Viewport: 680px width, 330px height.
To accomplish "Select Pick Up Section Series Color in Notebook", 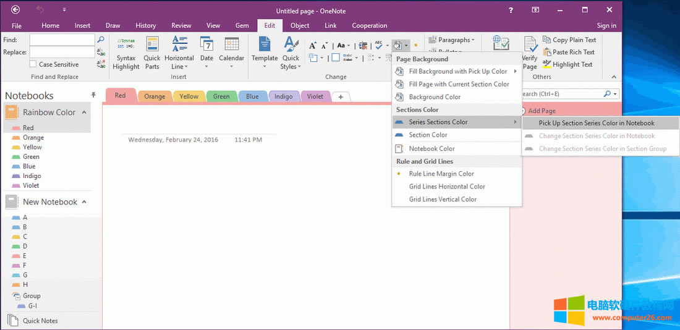I will click(596, 123).
